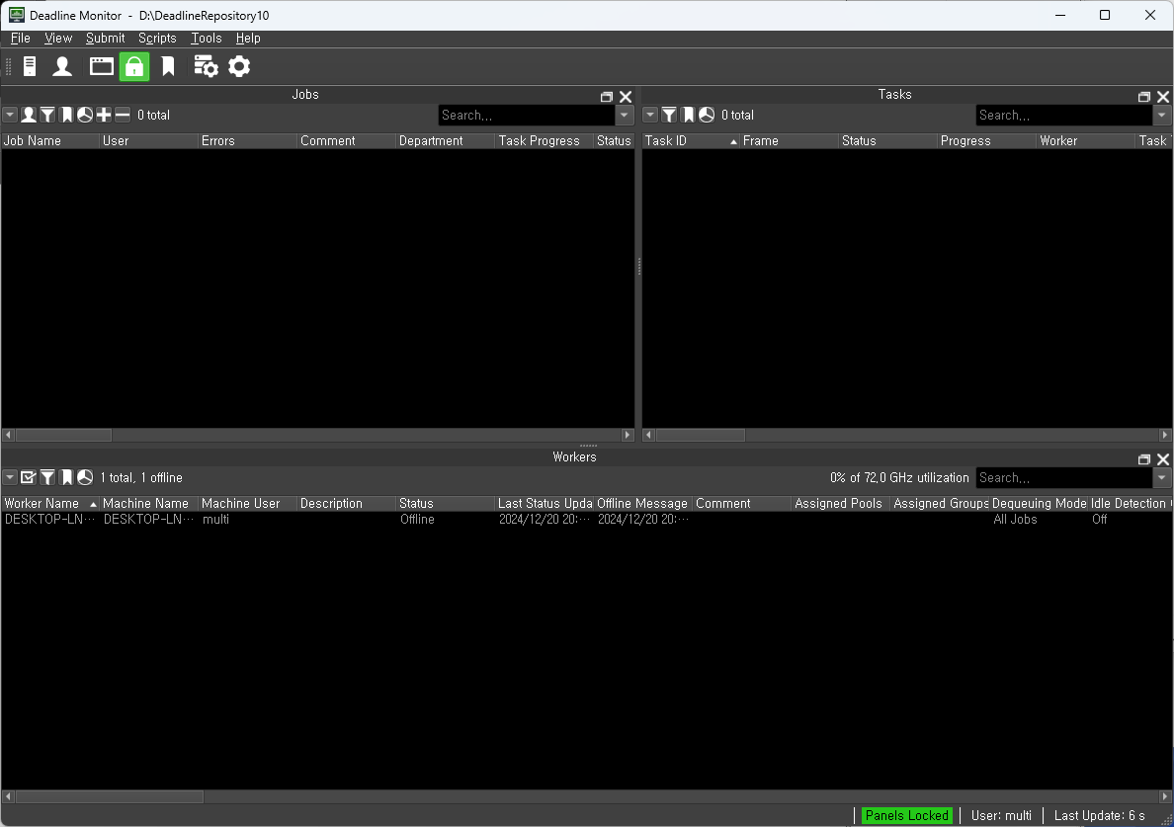
Task: Click the Workers panel bookmark icon
Action: pyautogui.click(x=66, y=477)
